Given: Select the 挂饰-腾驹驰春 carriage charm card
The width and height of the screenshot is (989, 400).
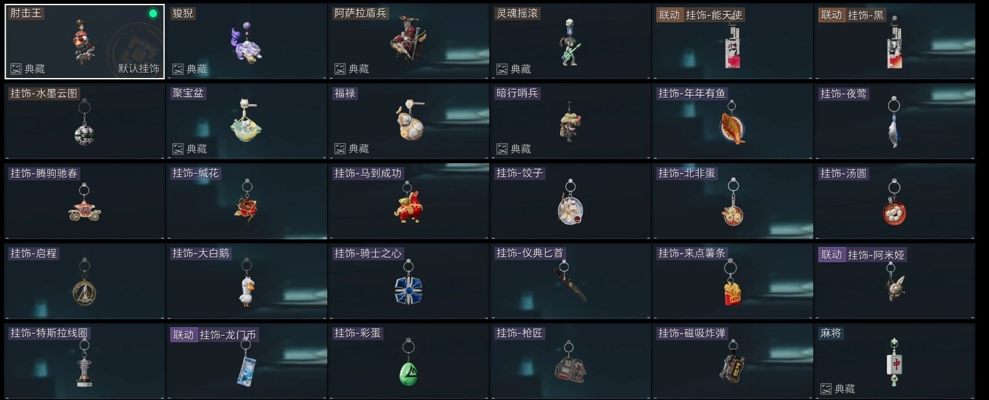Looking at the screenshot, I should pyautogui.click(x=84, y=201).
